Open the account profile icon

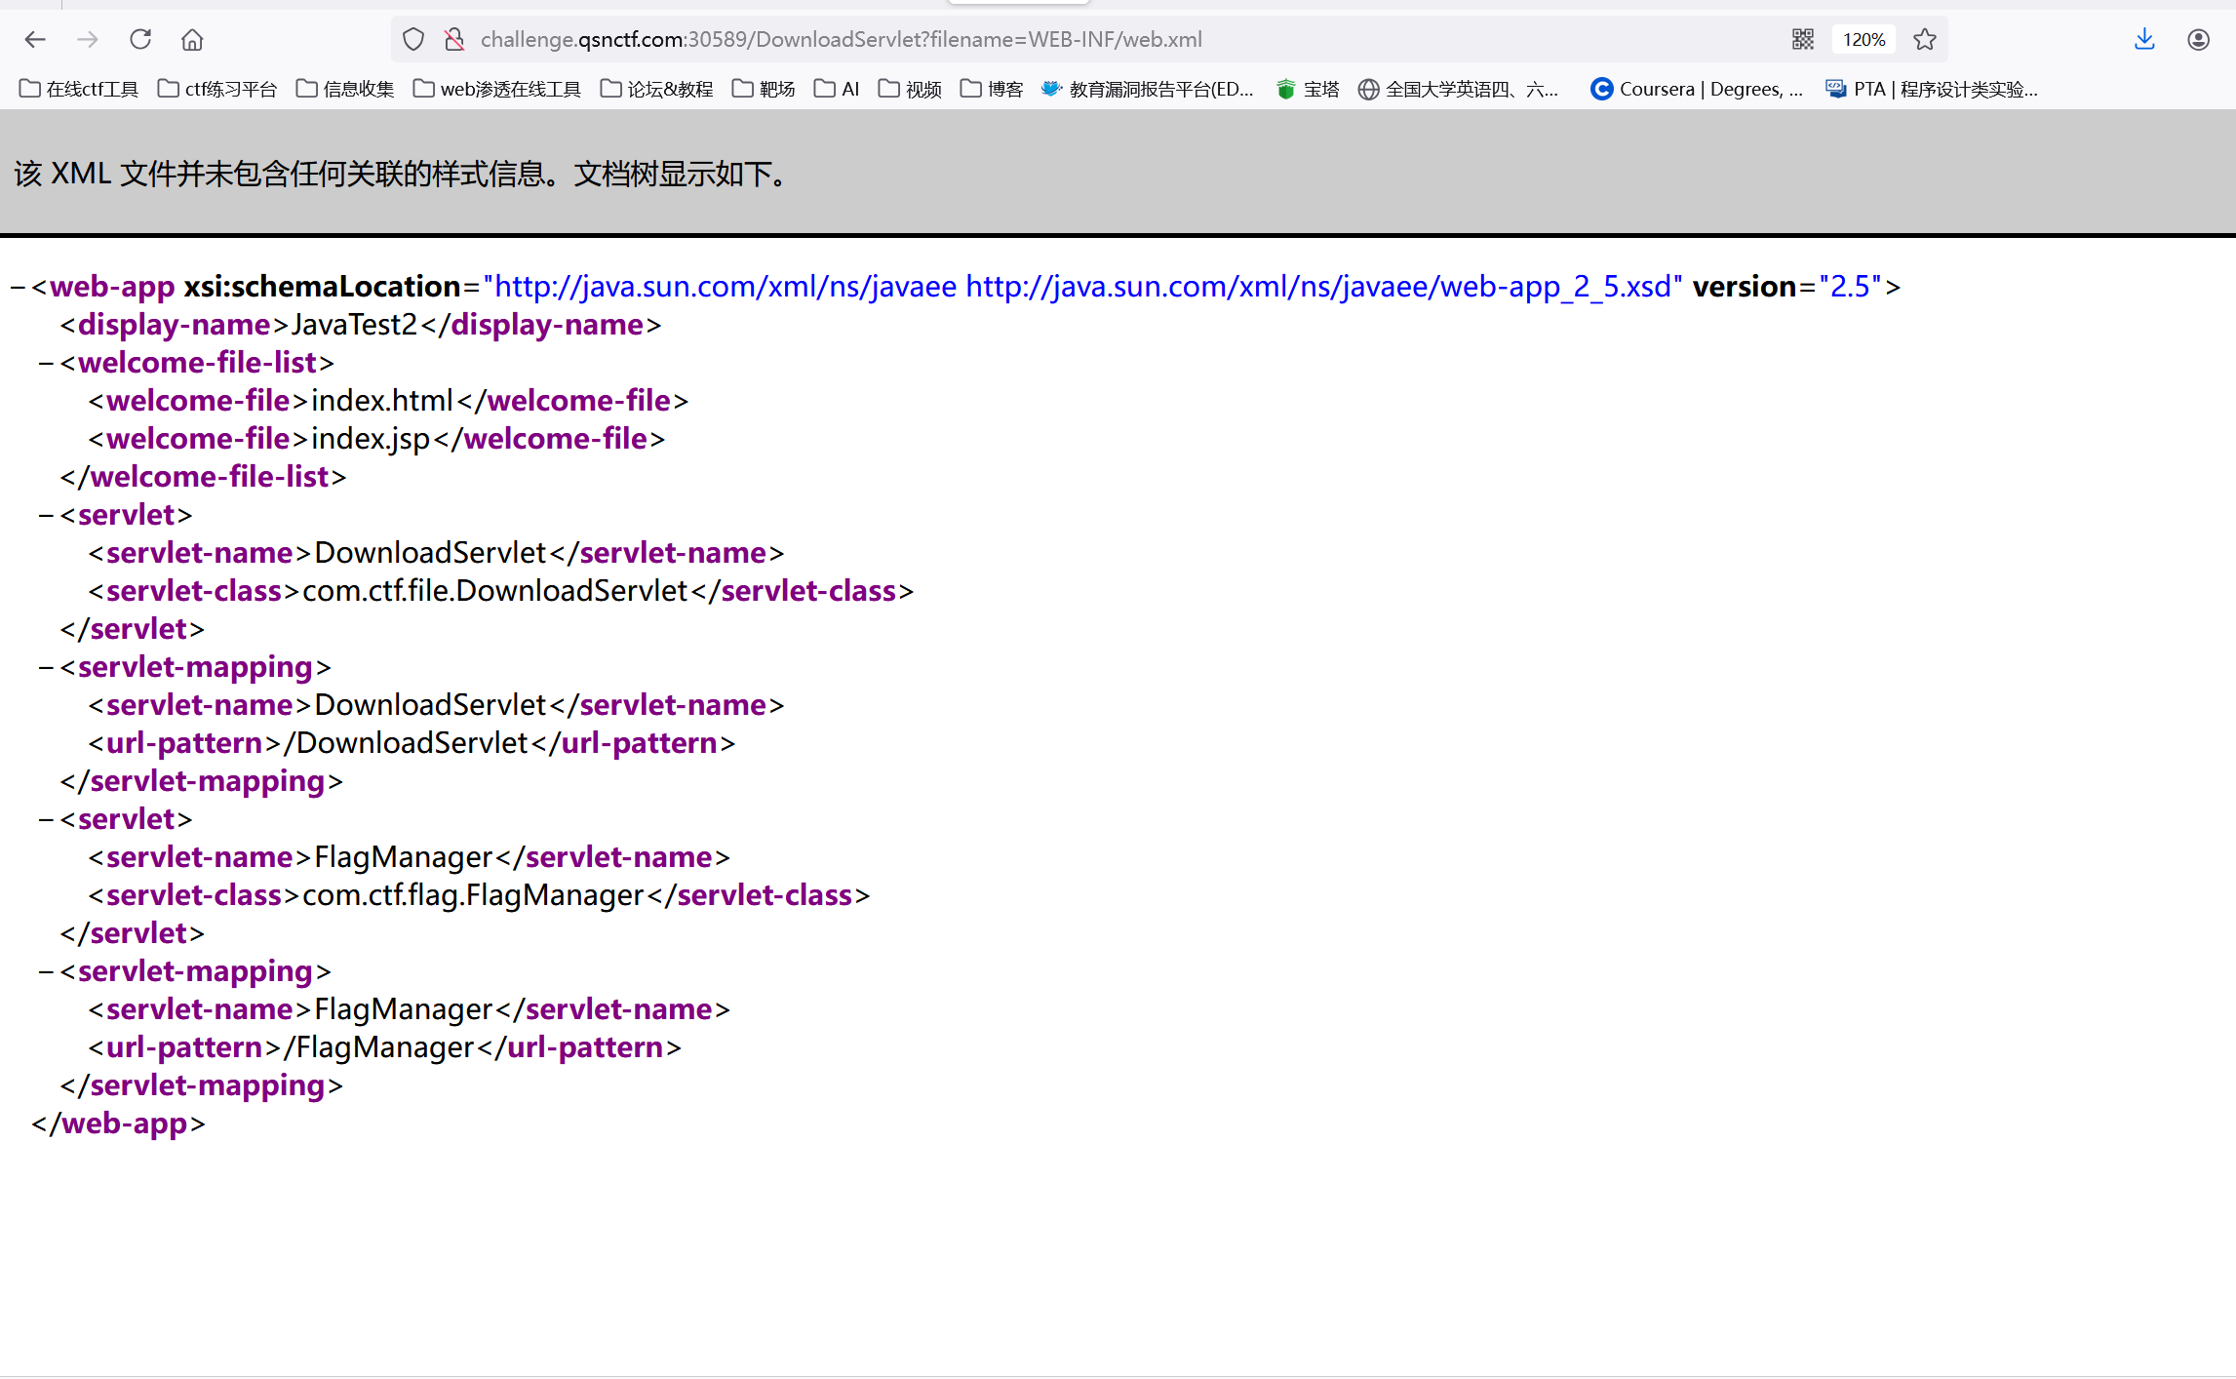coord(2198,39)
